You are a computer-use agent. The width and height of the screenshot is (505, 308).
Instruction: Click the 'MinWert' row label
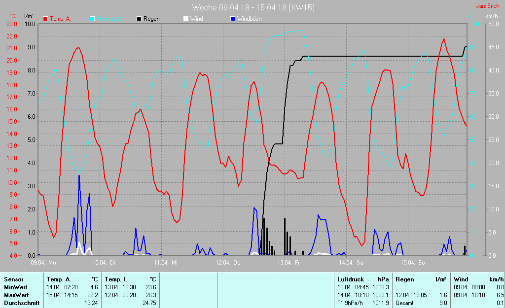(x=15, y=287)
